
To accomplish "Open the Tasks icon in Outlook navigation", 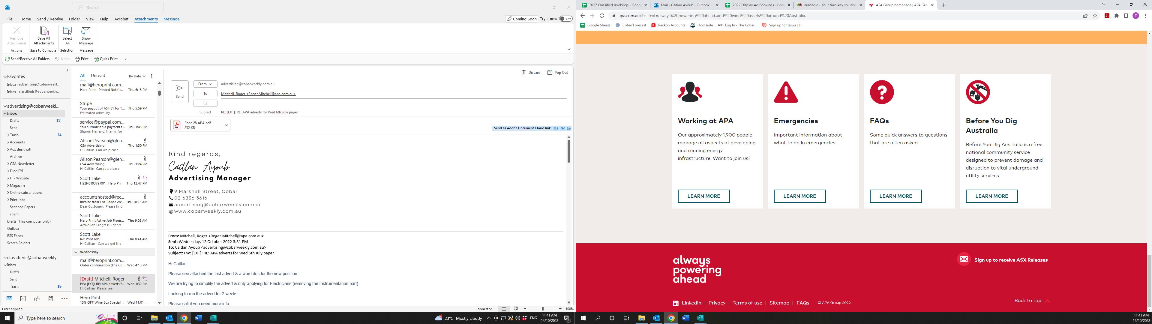I will [x=50, y=298].
